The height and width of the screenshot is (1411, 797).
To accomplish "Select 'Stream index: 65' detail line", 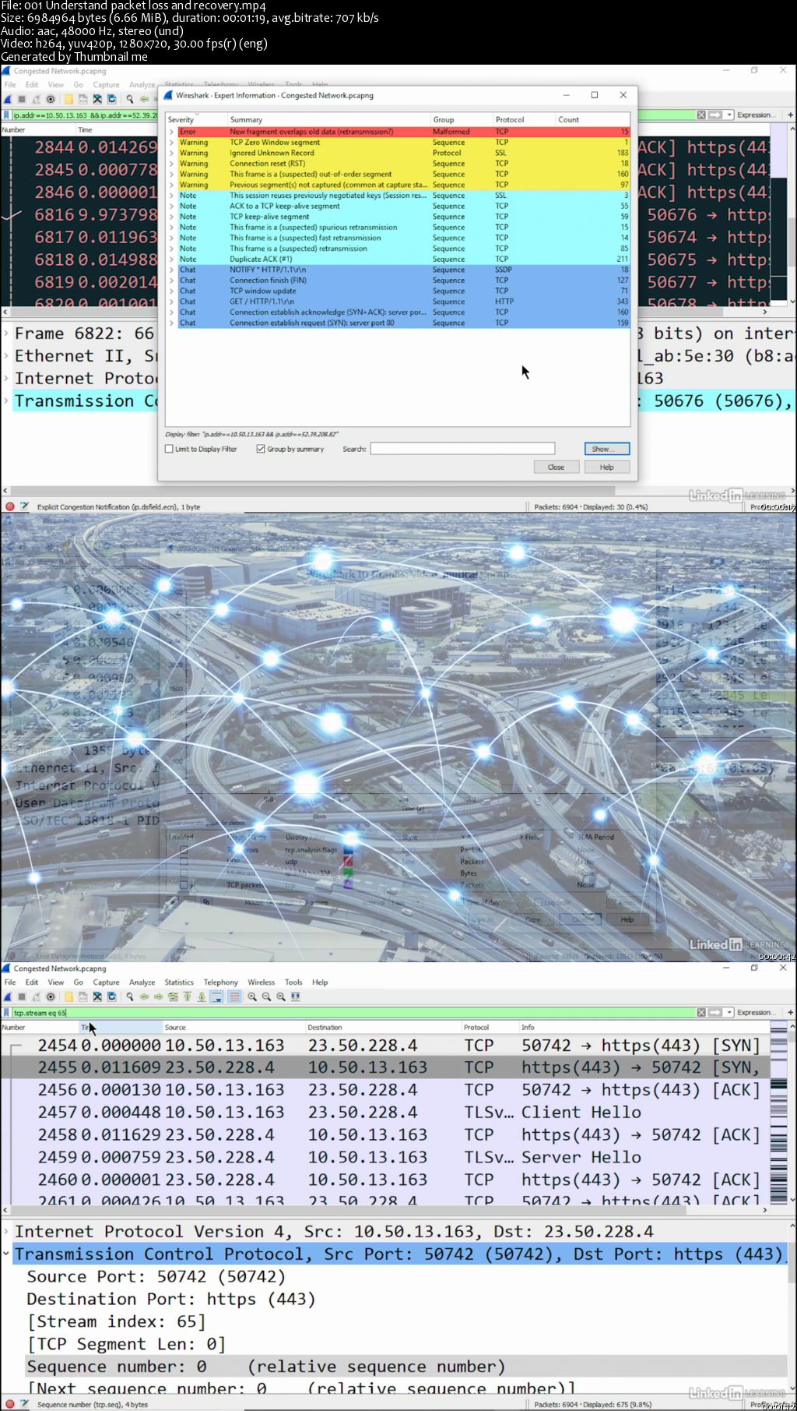I will [117, 1321].
